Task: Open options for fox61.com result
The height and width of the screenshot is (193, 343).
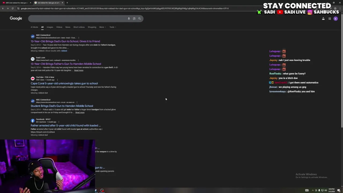Action: [x=78, y=60]
